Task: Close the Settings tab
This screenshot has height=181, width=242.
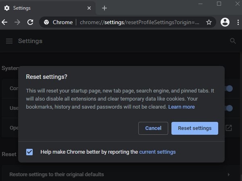Action: click(89, 8)
